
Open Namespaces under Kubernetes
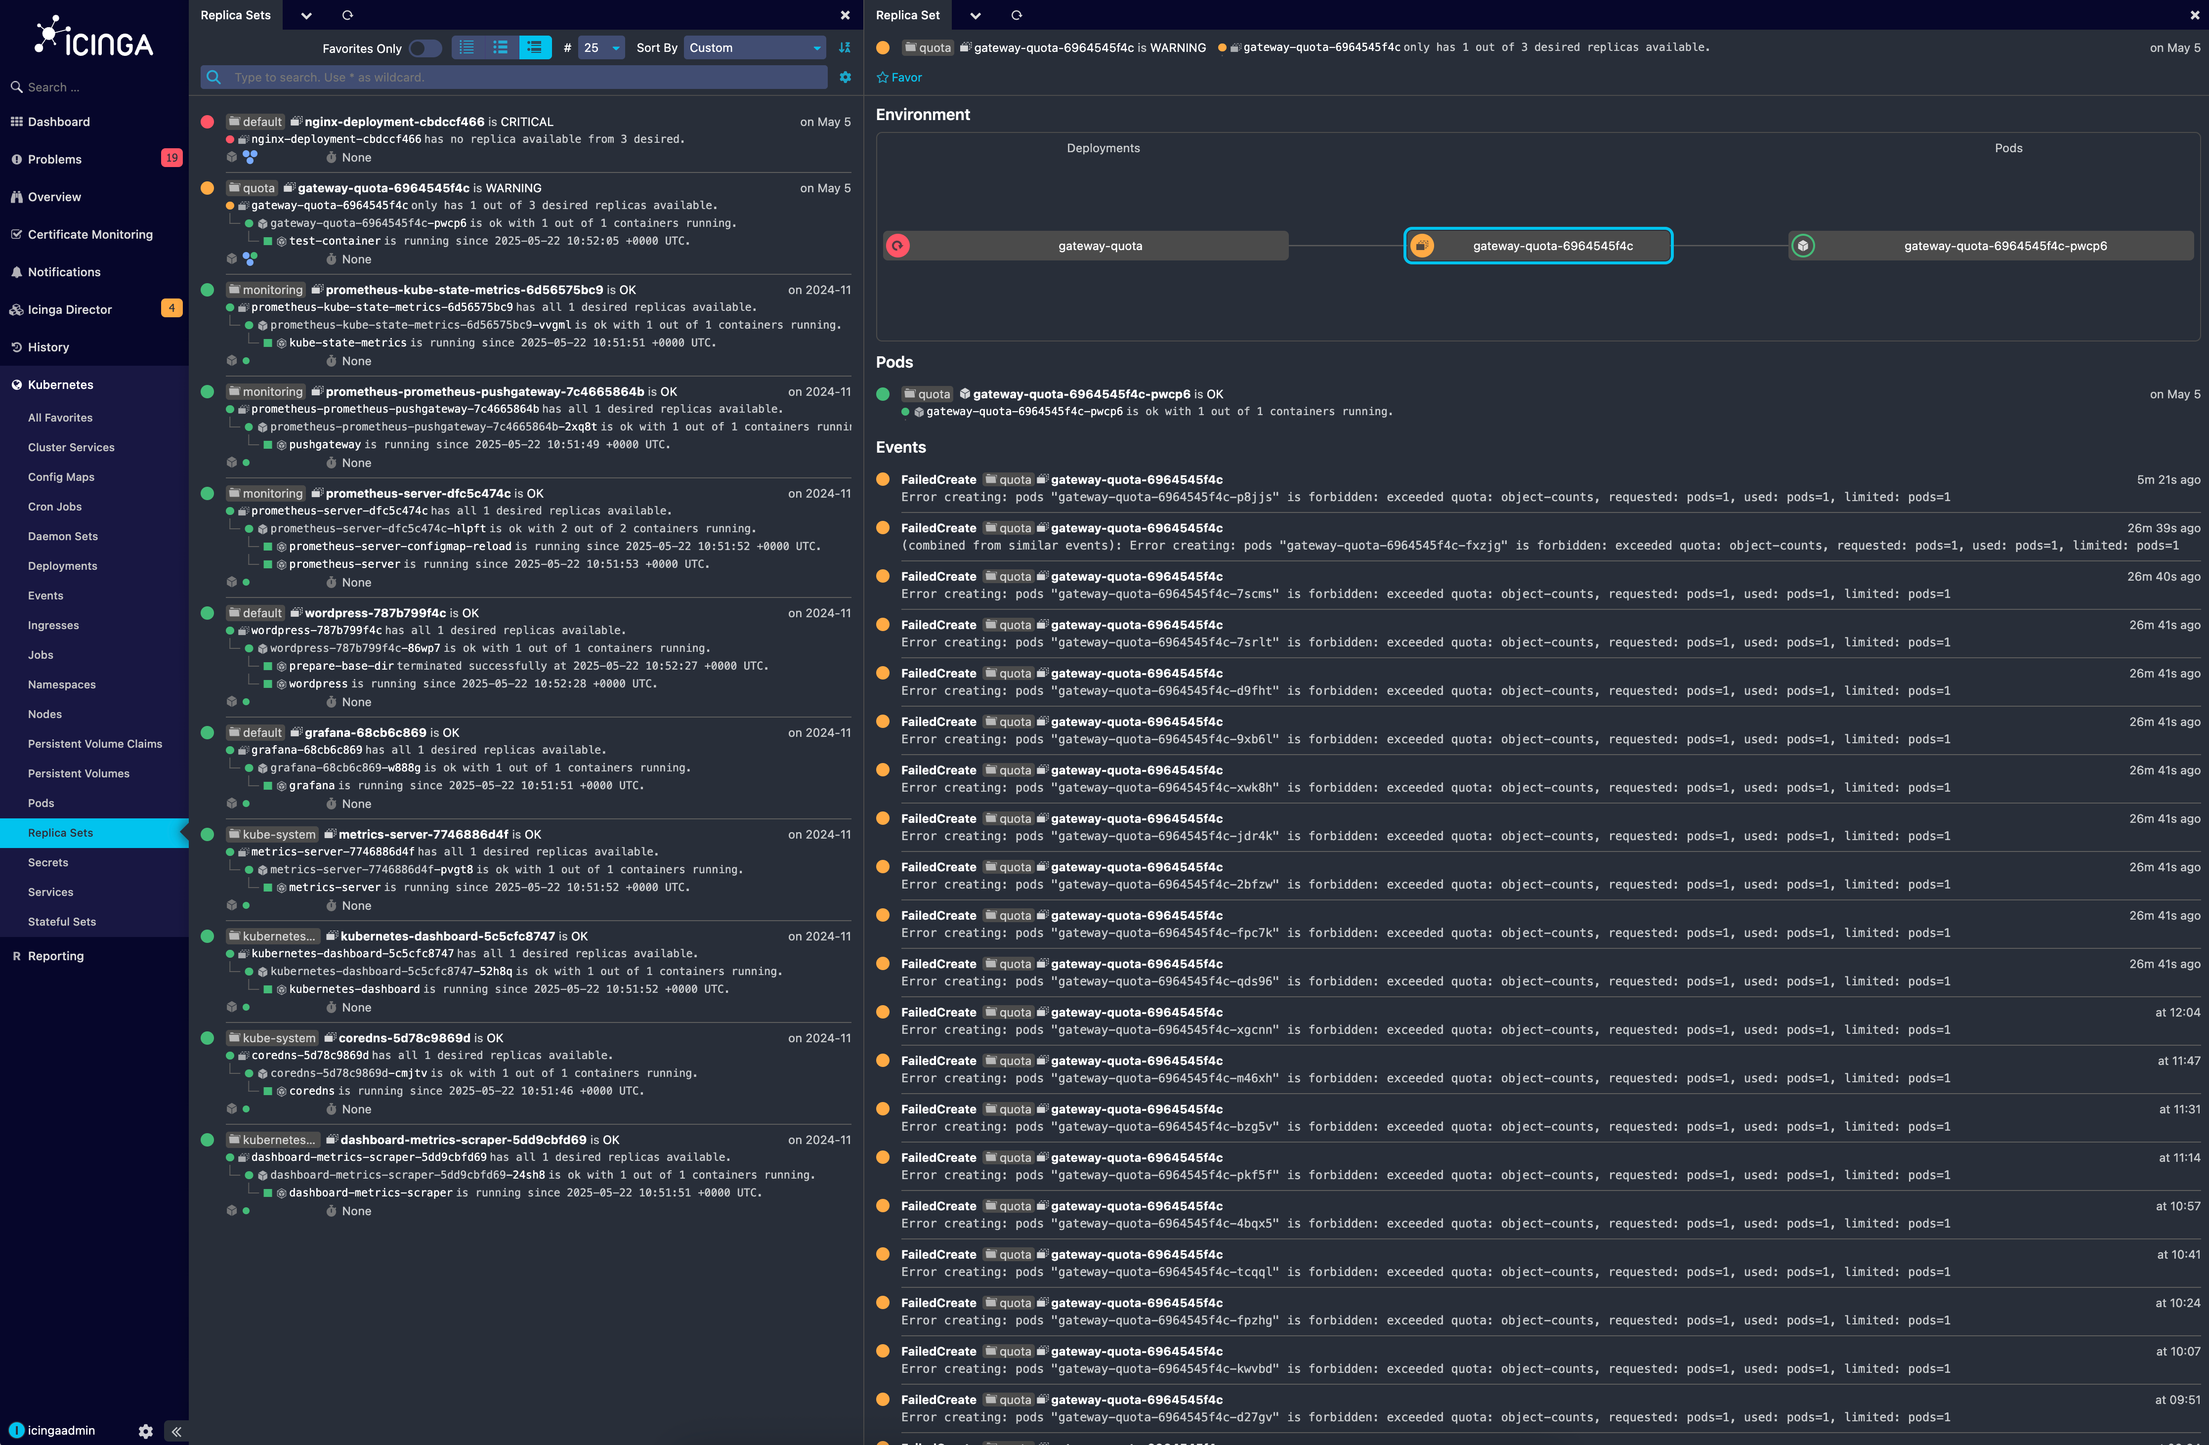62,685
